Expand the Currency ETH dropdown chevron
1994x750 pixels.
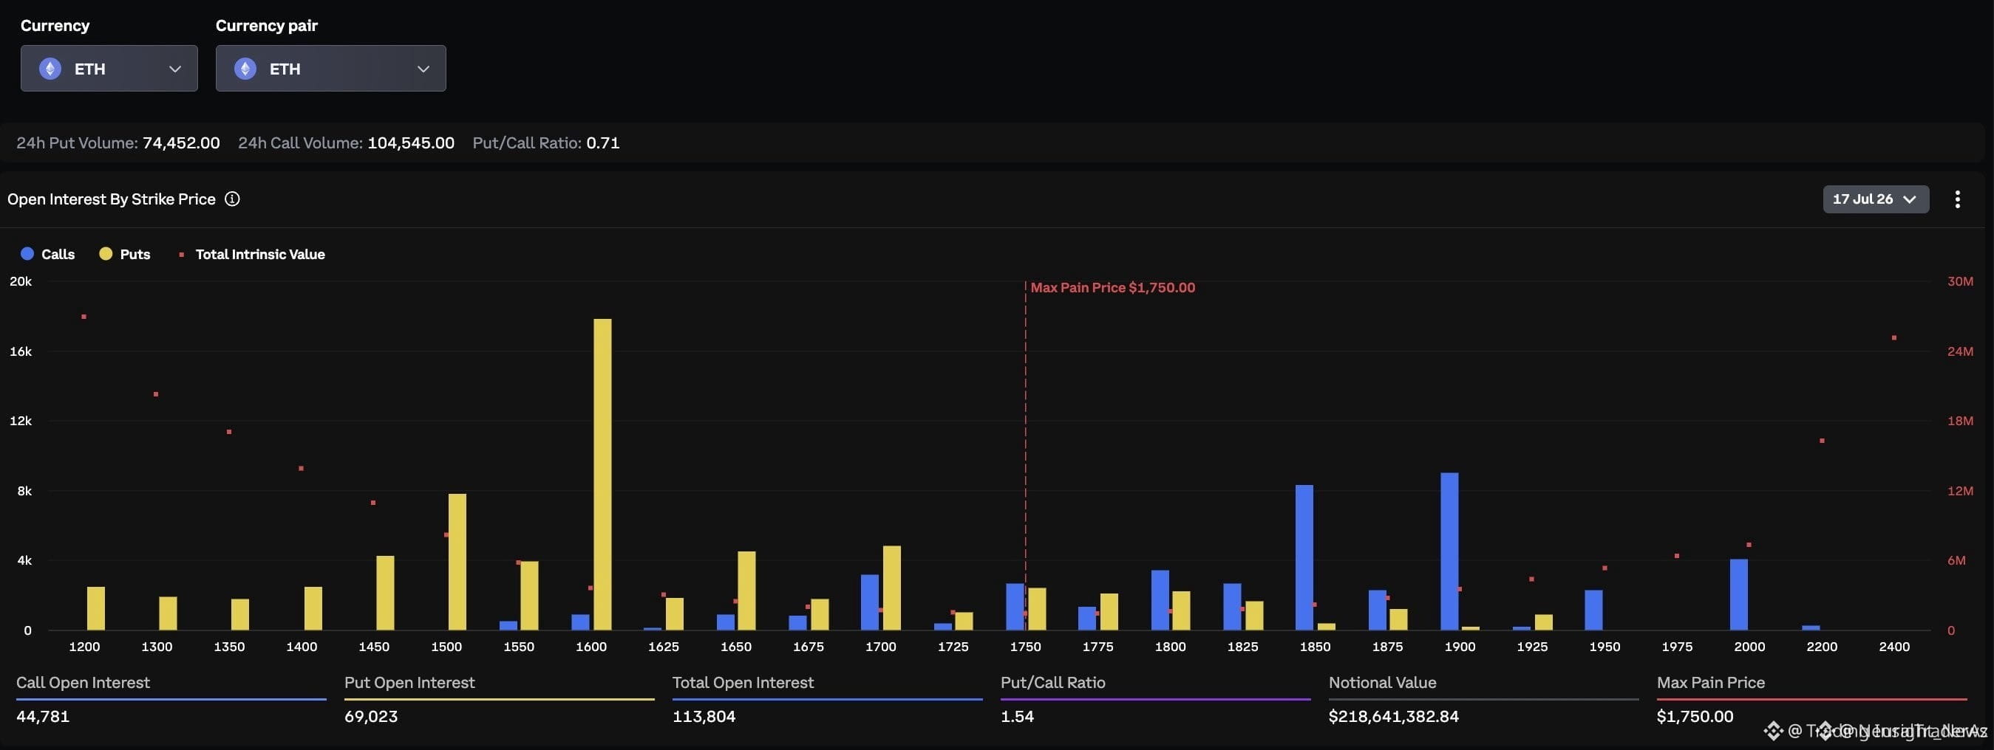pyautogui.click(x=175, y=69)
